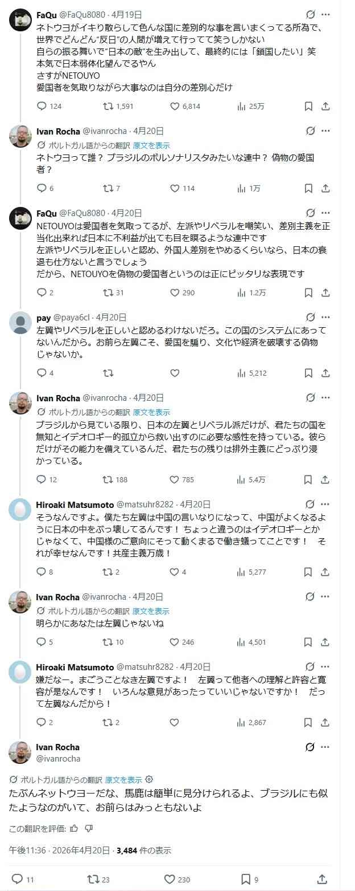Bookmark the pay @paya6cl post

(x=308, y=373)
